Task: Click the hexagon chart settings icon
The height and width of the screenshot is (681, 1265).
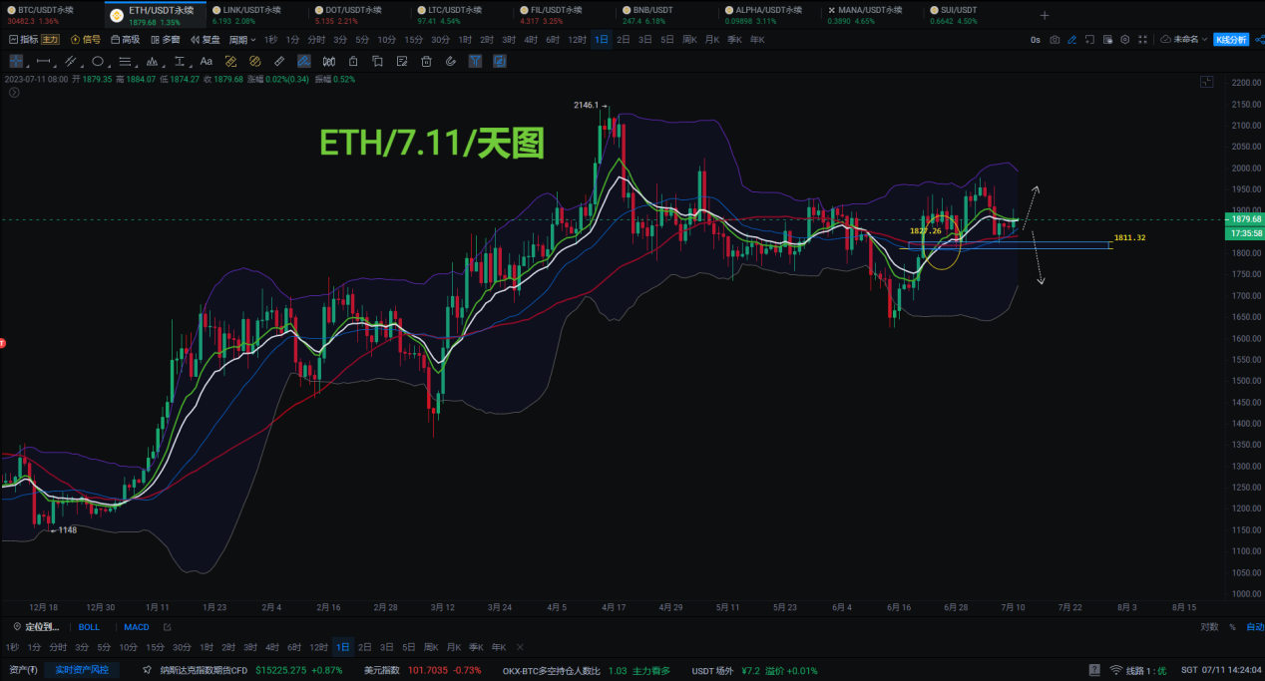Action: [1125, 40]
